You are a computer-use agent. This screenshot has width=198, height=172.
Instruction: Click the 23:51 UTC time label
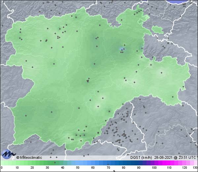point(187,157)
